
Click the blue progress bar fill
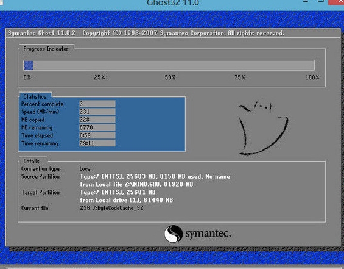click(28, 65)
